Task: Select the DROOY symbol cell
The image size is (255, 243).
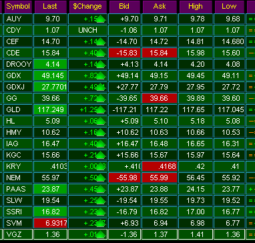Action: click(x=18, y=64)
